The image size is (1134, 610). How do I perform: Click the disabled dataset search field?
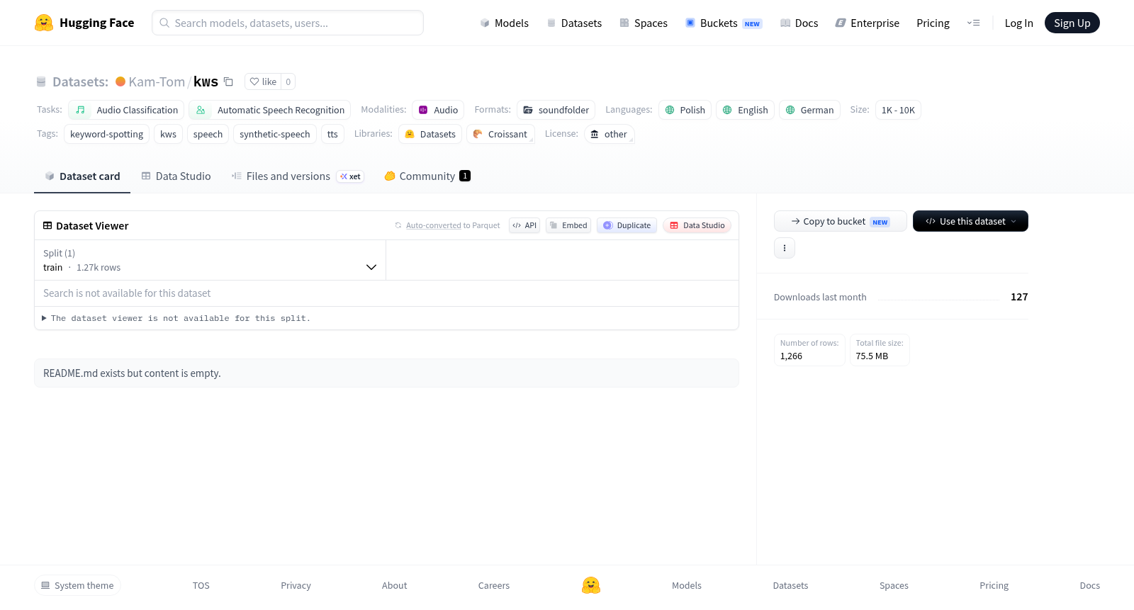(x=386, y=293)
